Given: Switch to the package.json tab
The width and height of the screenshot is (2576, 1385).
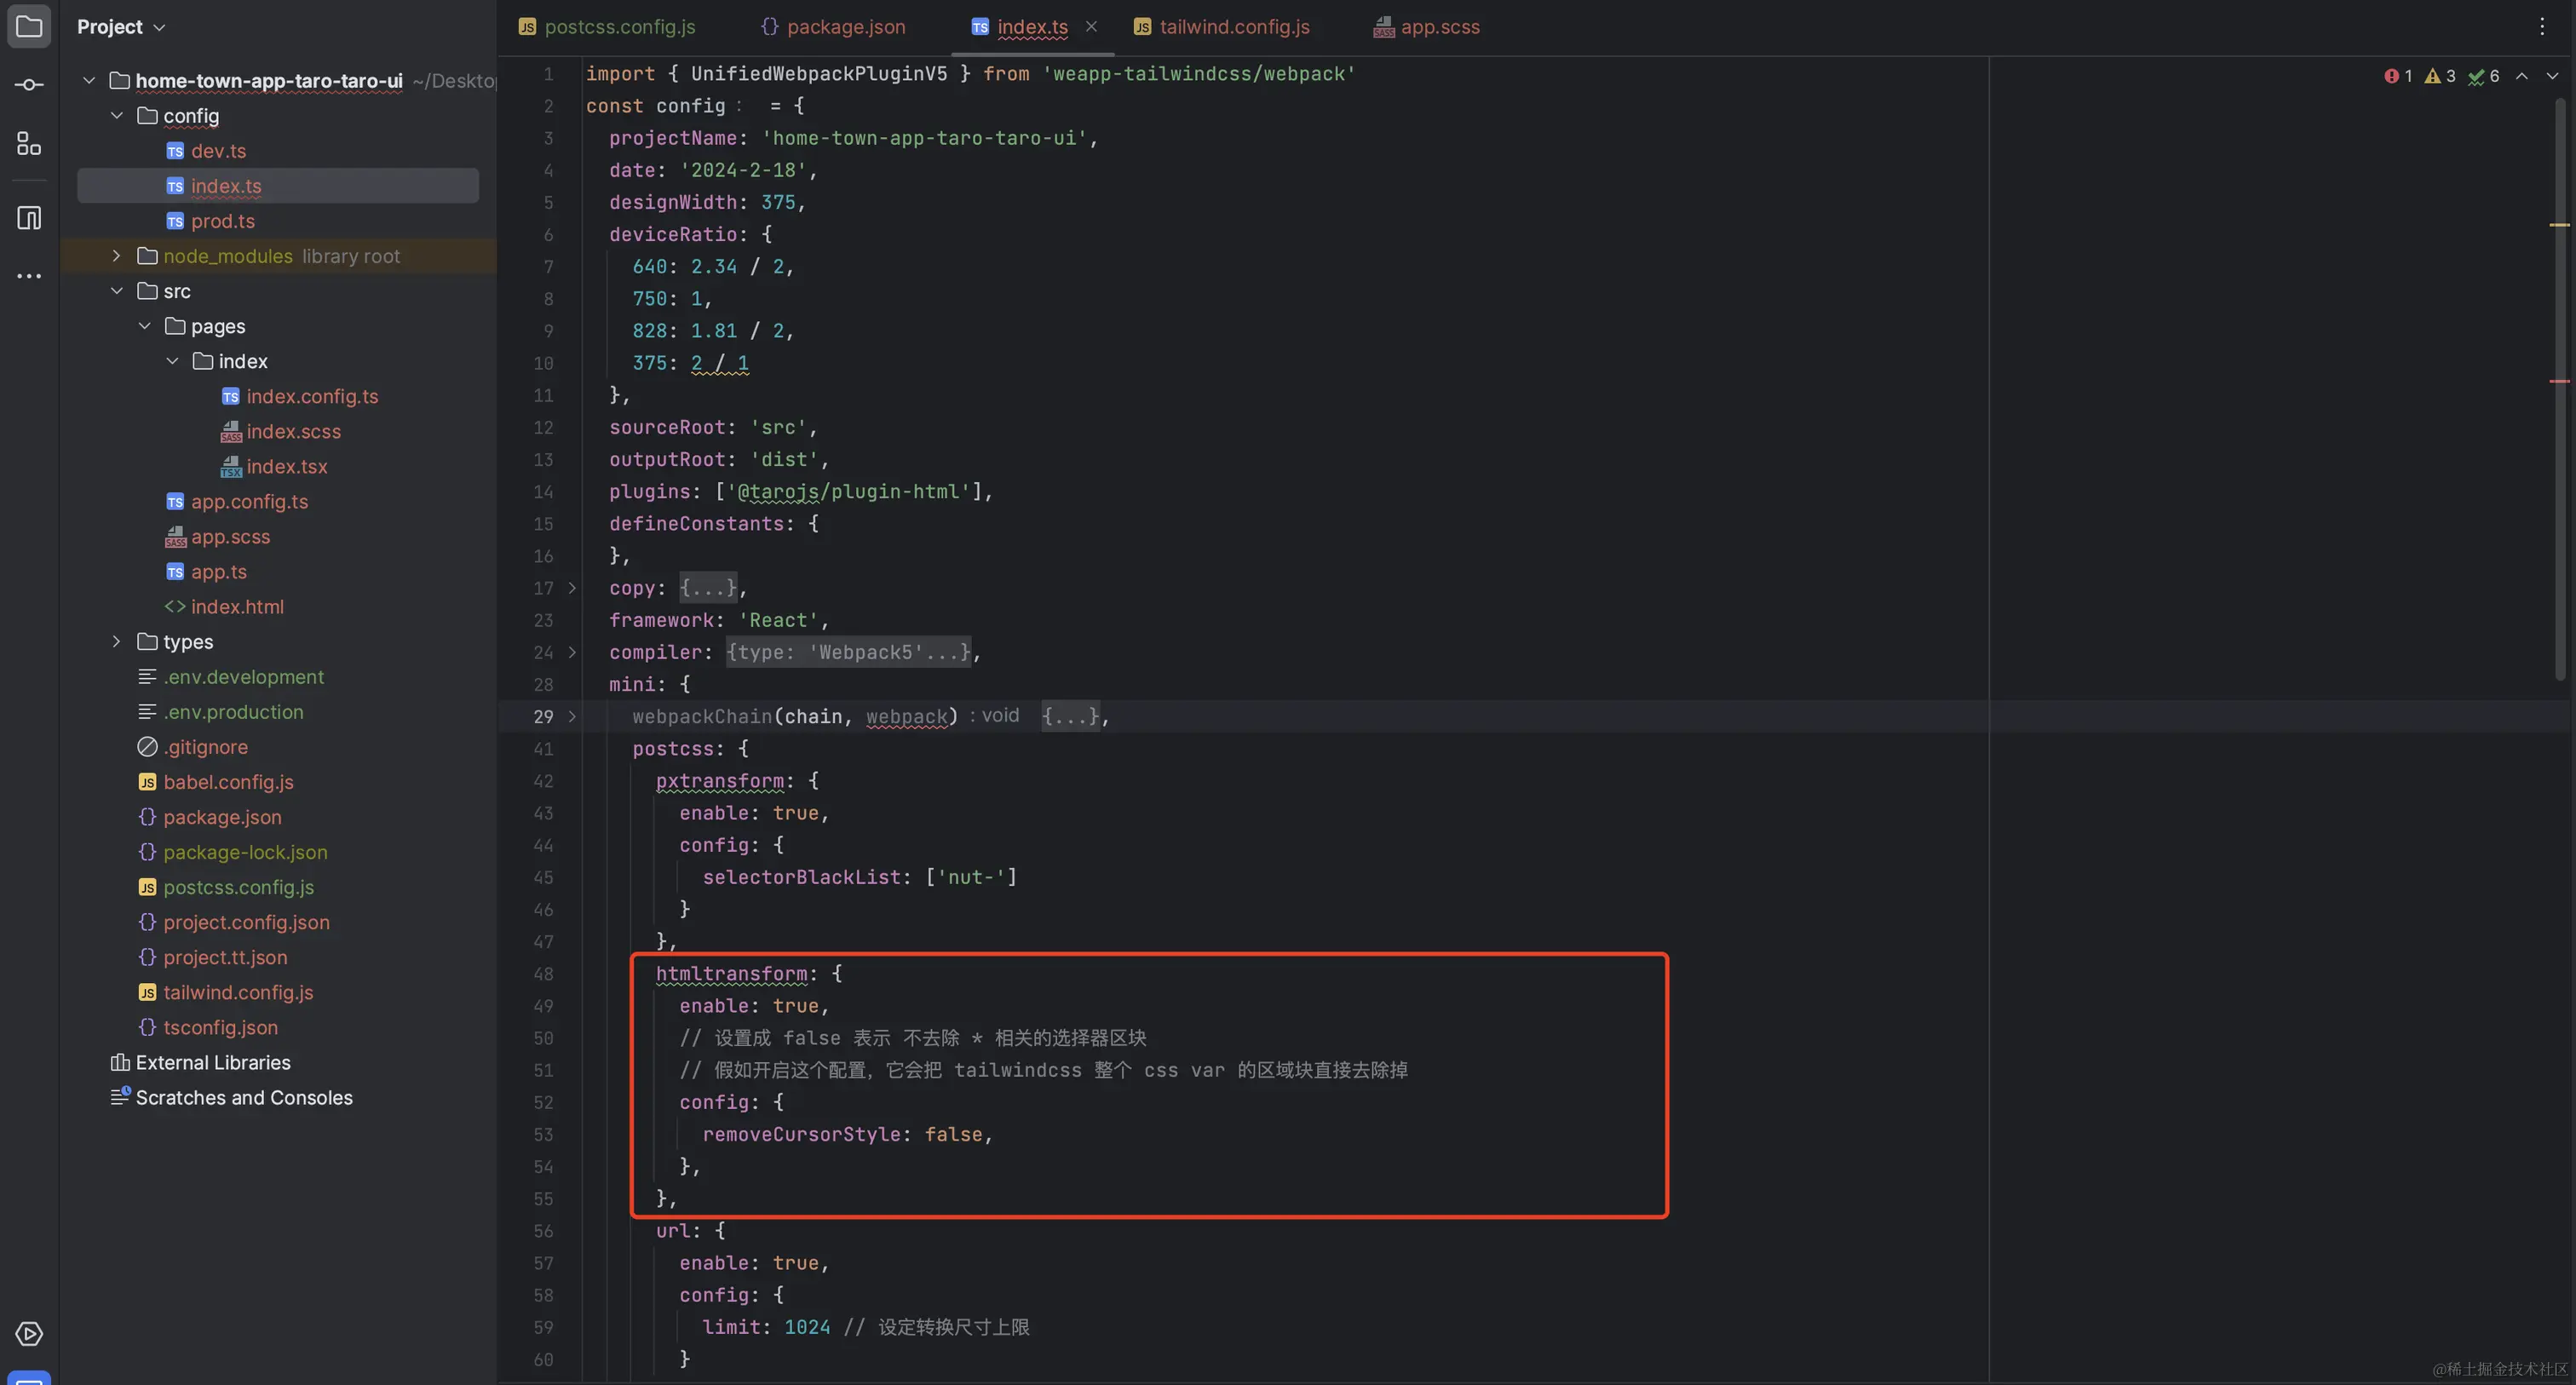Looking at the screenshot, I should click(x=845, y=27).
